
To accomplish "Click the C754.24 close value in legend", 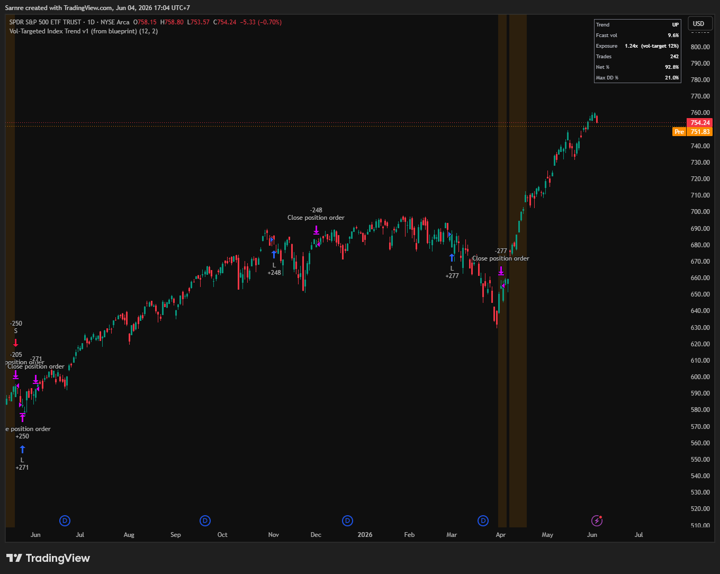I will [x=224, y=22].
